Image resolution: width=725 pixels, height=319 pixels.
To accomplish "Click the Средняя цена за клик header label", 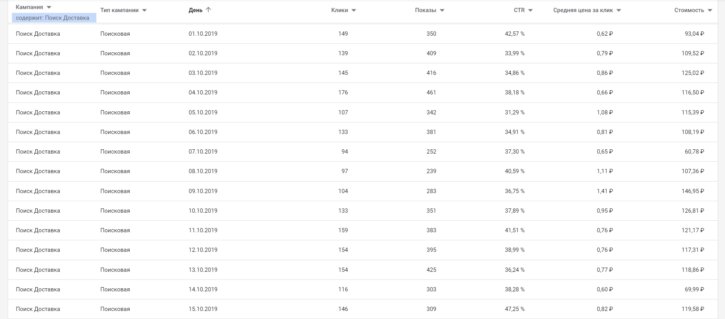I will (583, 10).
